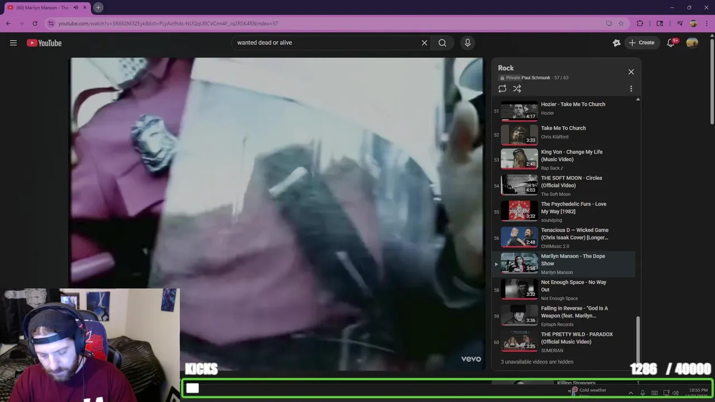The image size is (715, 402).
Task: Click the browser address bar URL
Action: 168,23
